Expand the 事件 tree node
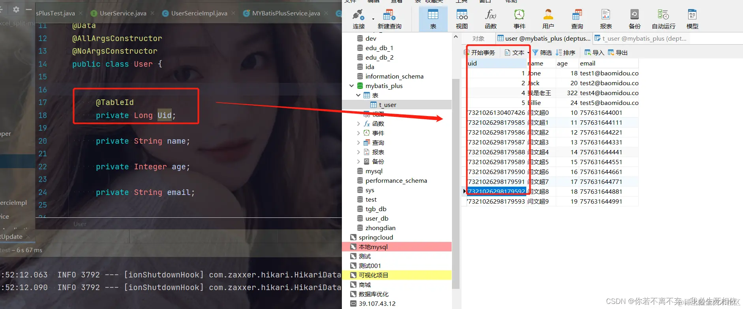The image size is (743, 309). pyautogui.click(x=358, y=133)
